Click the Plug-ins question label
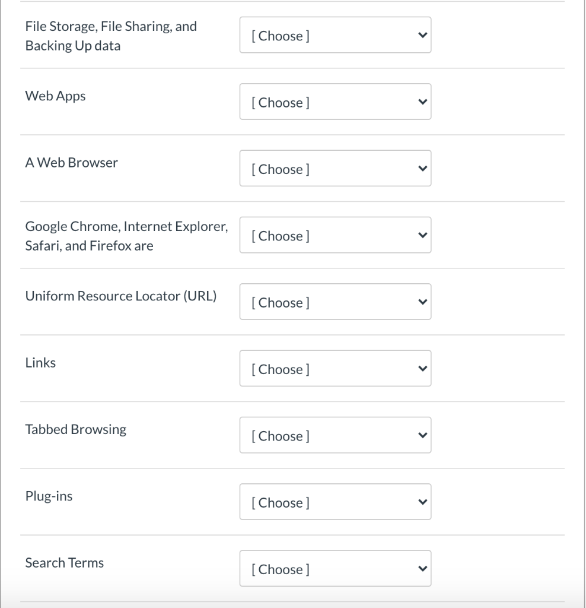Viewport: 586px width, 608px height. coord(49,496)
